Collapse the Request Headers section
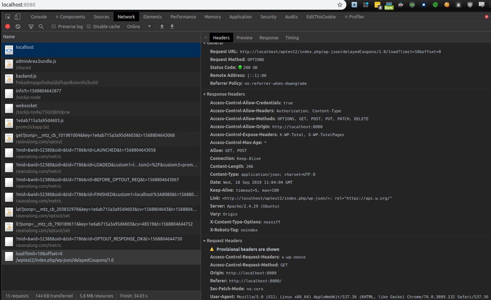This screenshot has width=491, height=300. (x=205, y=241)
